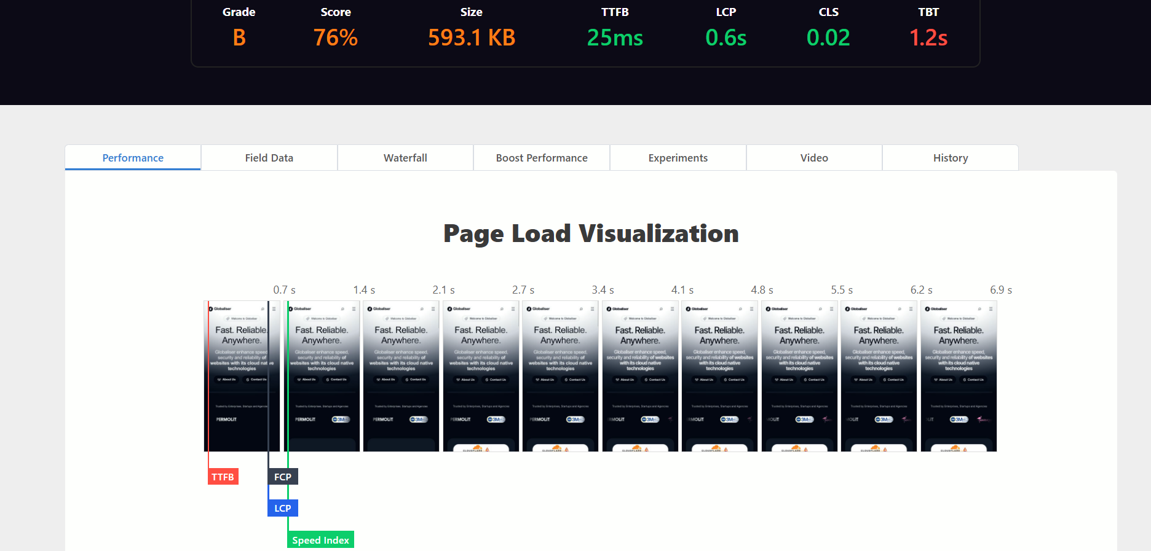
Task: Click the 0.6s LCP value
Action: point(726,37)
